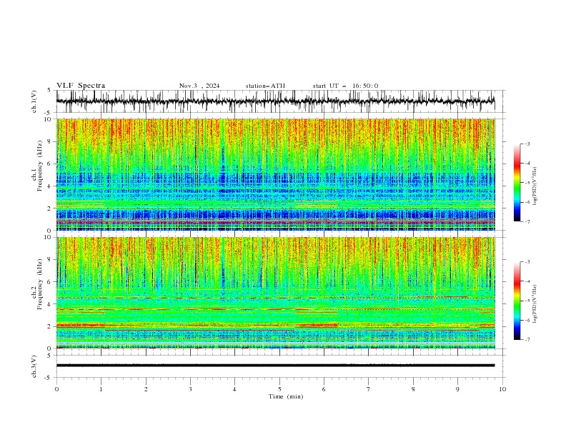The height and width of the screenshot is (437, 566).
Task: Select the date text "Nov.3 , 2024"
Action: point(199,86)
